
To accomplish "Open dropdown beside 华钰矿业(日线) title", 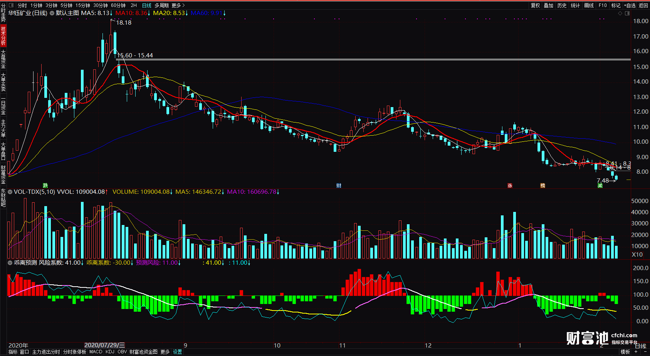I will point(52,13).
